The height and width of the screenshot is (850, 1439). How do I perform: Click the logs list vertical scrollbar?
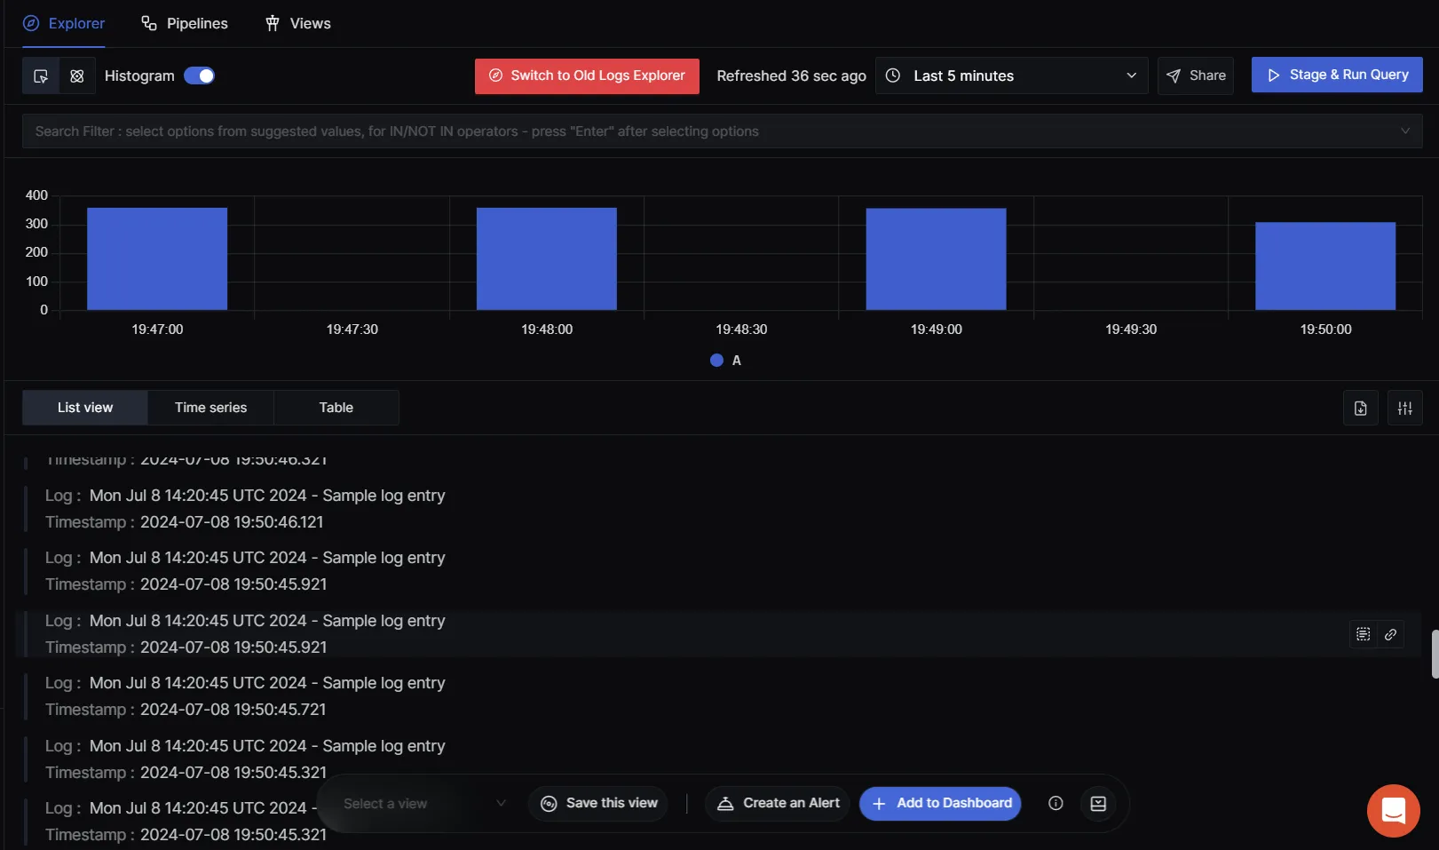pos(1435,655)
